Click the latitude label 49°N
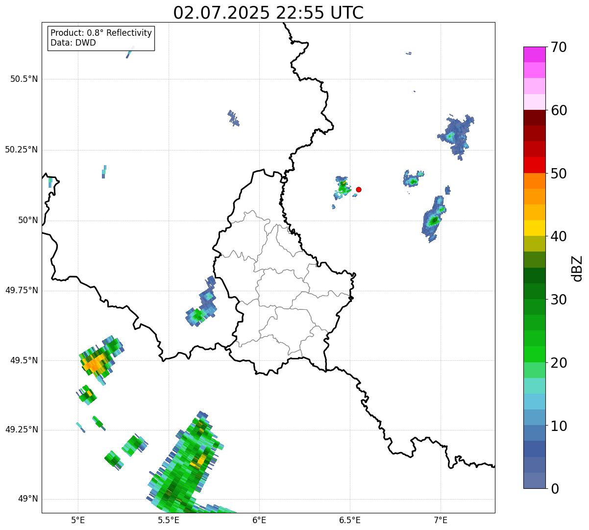The height and width of the screenshot is (530, 589). pyautogui.click(x=28, y=499)
